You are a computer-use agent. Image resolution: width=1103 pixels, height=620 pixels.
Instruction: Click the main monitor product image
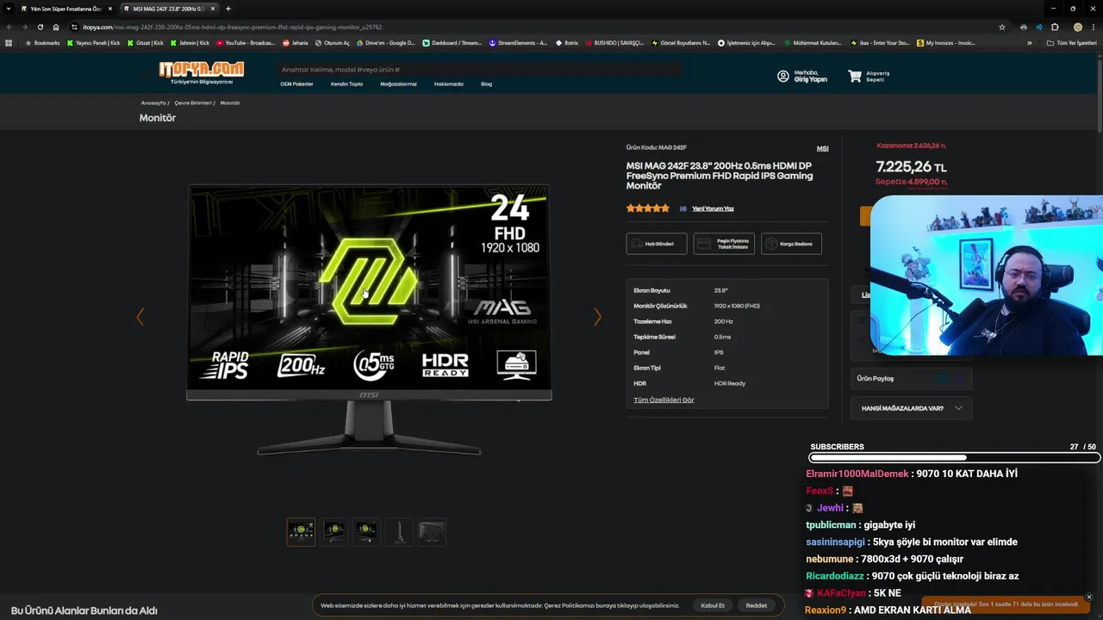click(x=369, y=319)
